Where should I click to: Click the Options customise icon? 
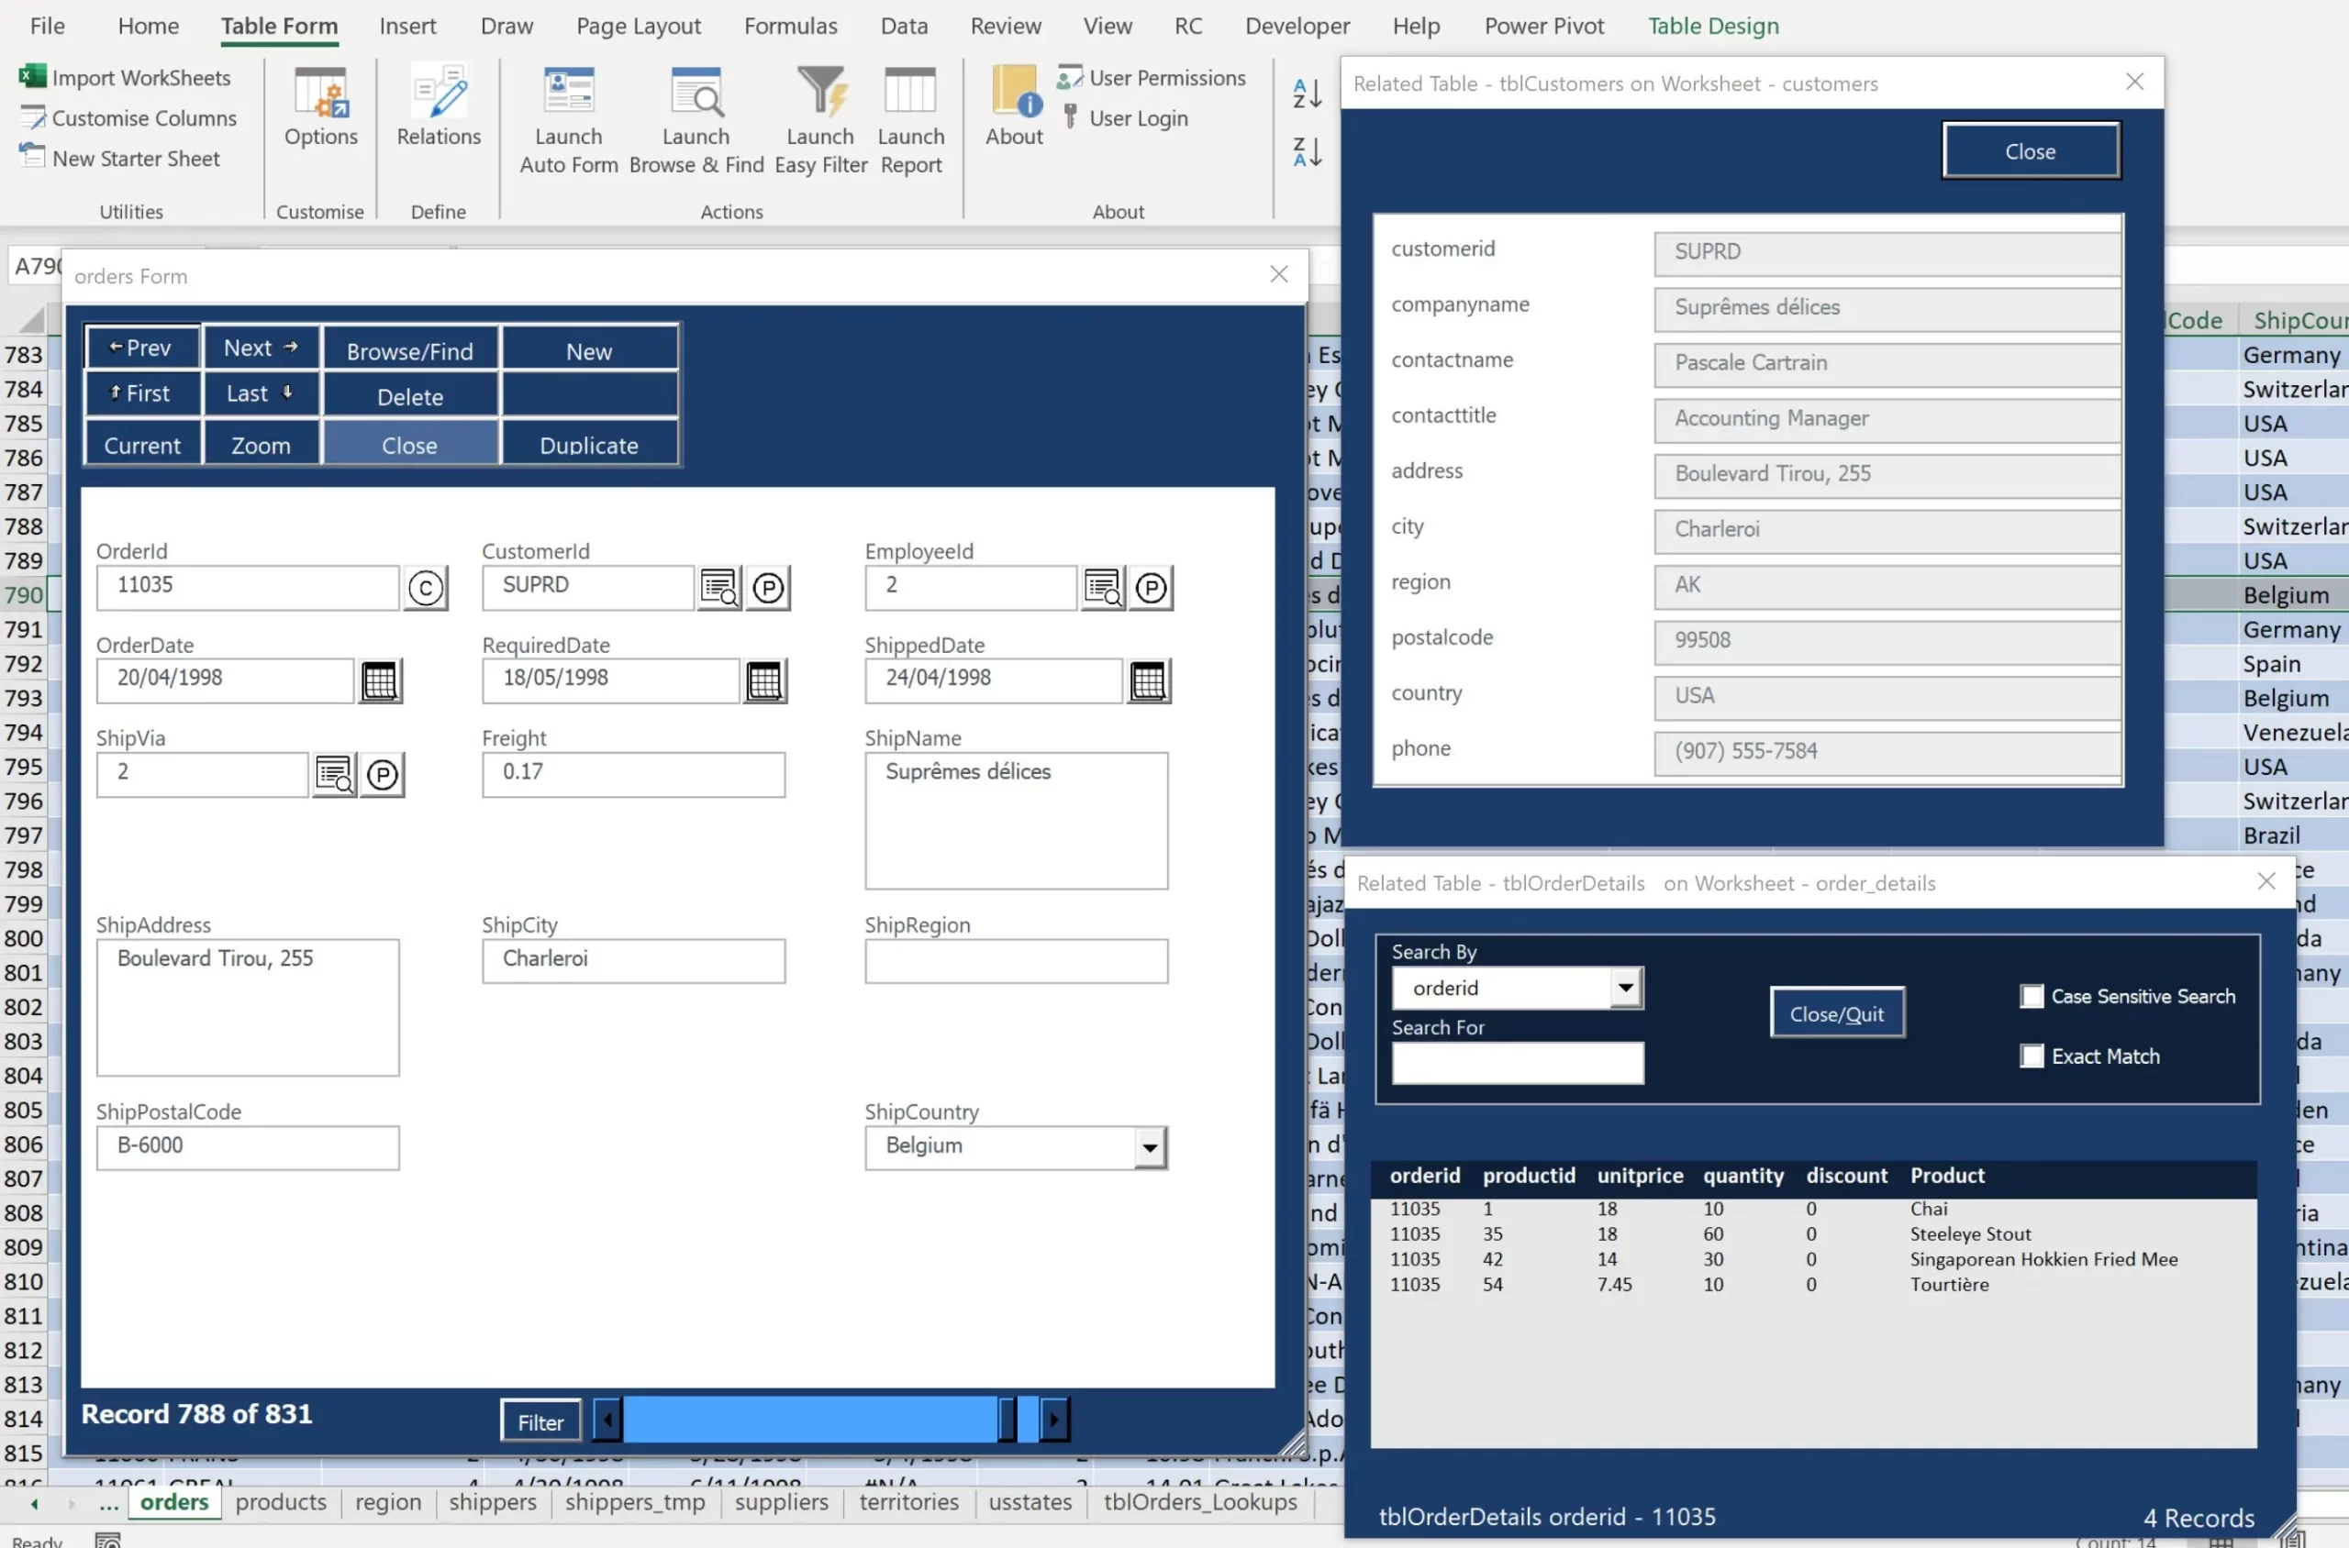tap(321, 94)
